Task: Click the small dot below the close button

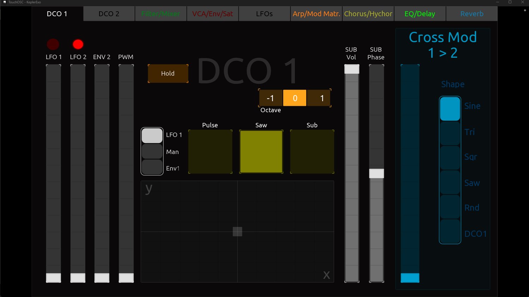Action: click(x=525, y=10)
